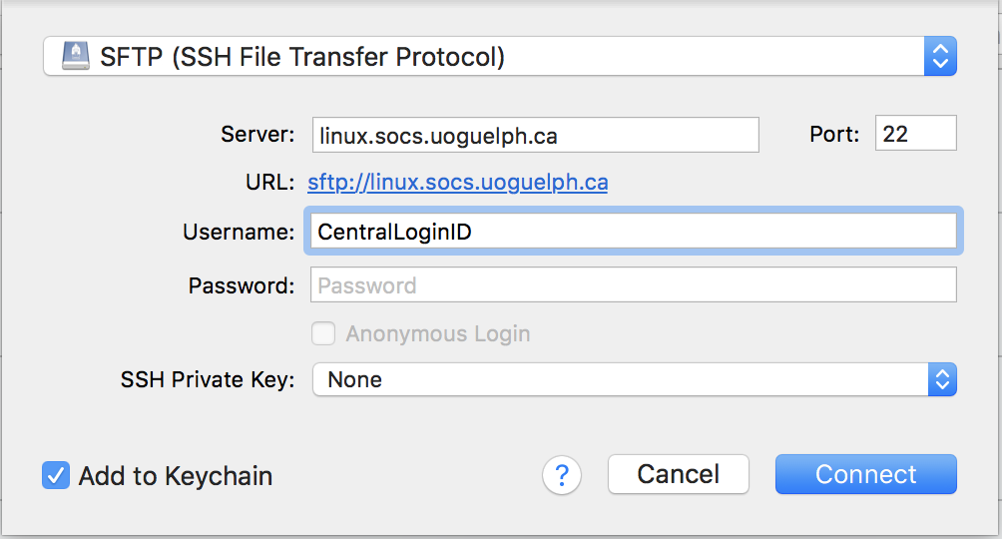Toggle the Anonymous Login checkbox
Image resolution: width=1002 pixels, height=539 pixels.
click(323, 333)
